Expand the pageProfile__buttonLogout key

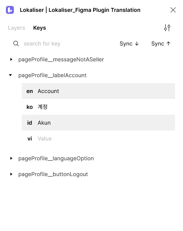[x=11, y=174]
